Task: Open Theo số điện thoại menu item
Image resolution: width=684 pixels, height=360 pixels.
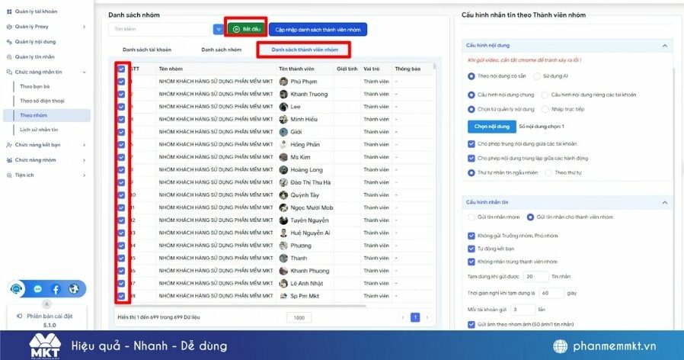Action: tap(42, 101)
